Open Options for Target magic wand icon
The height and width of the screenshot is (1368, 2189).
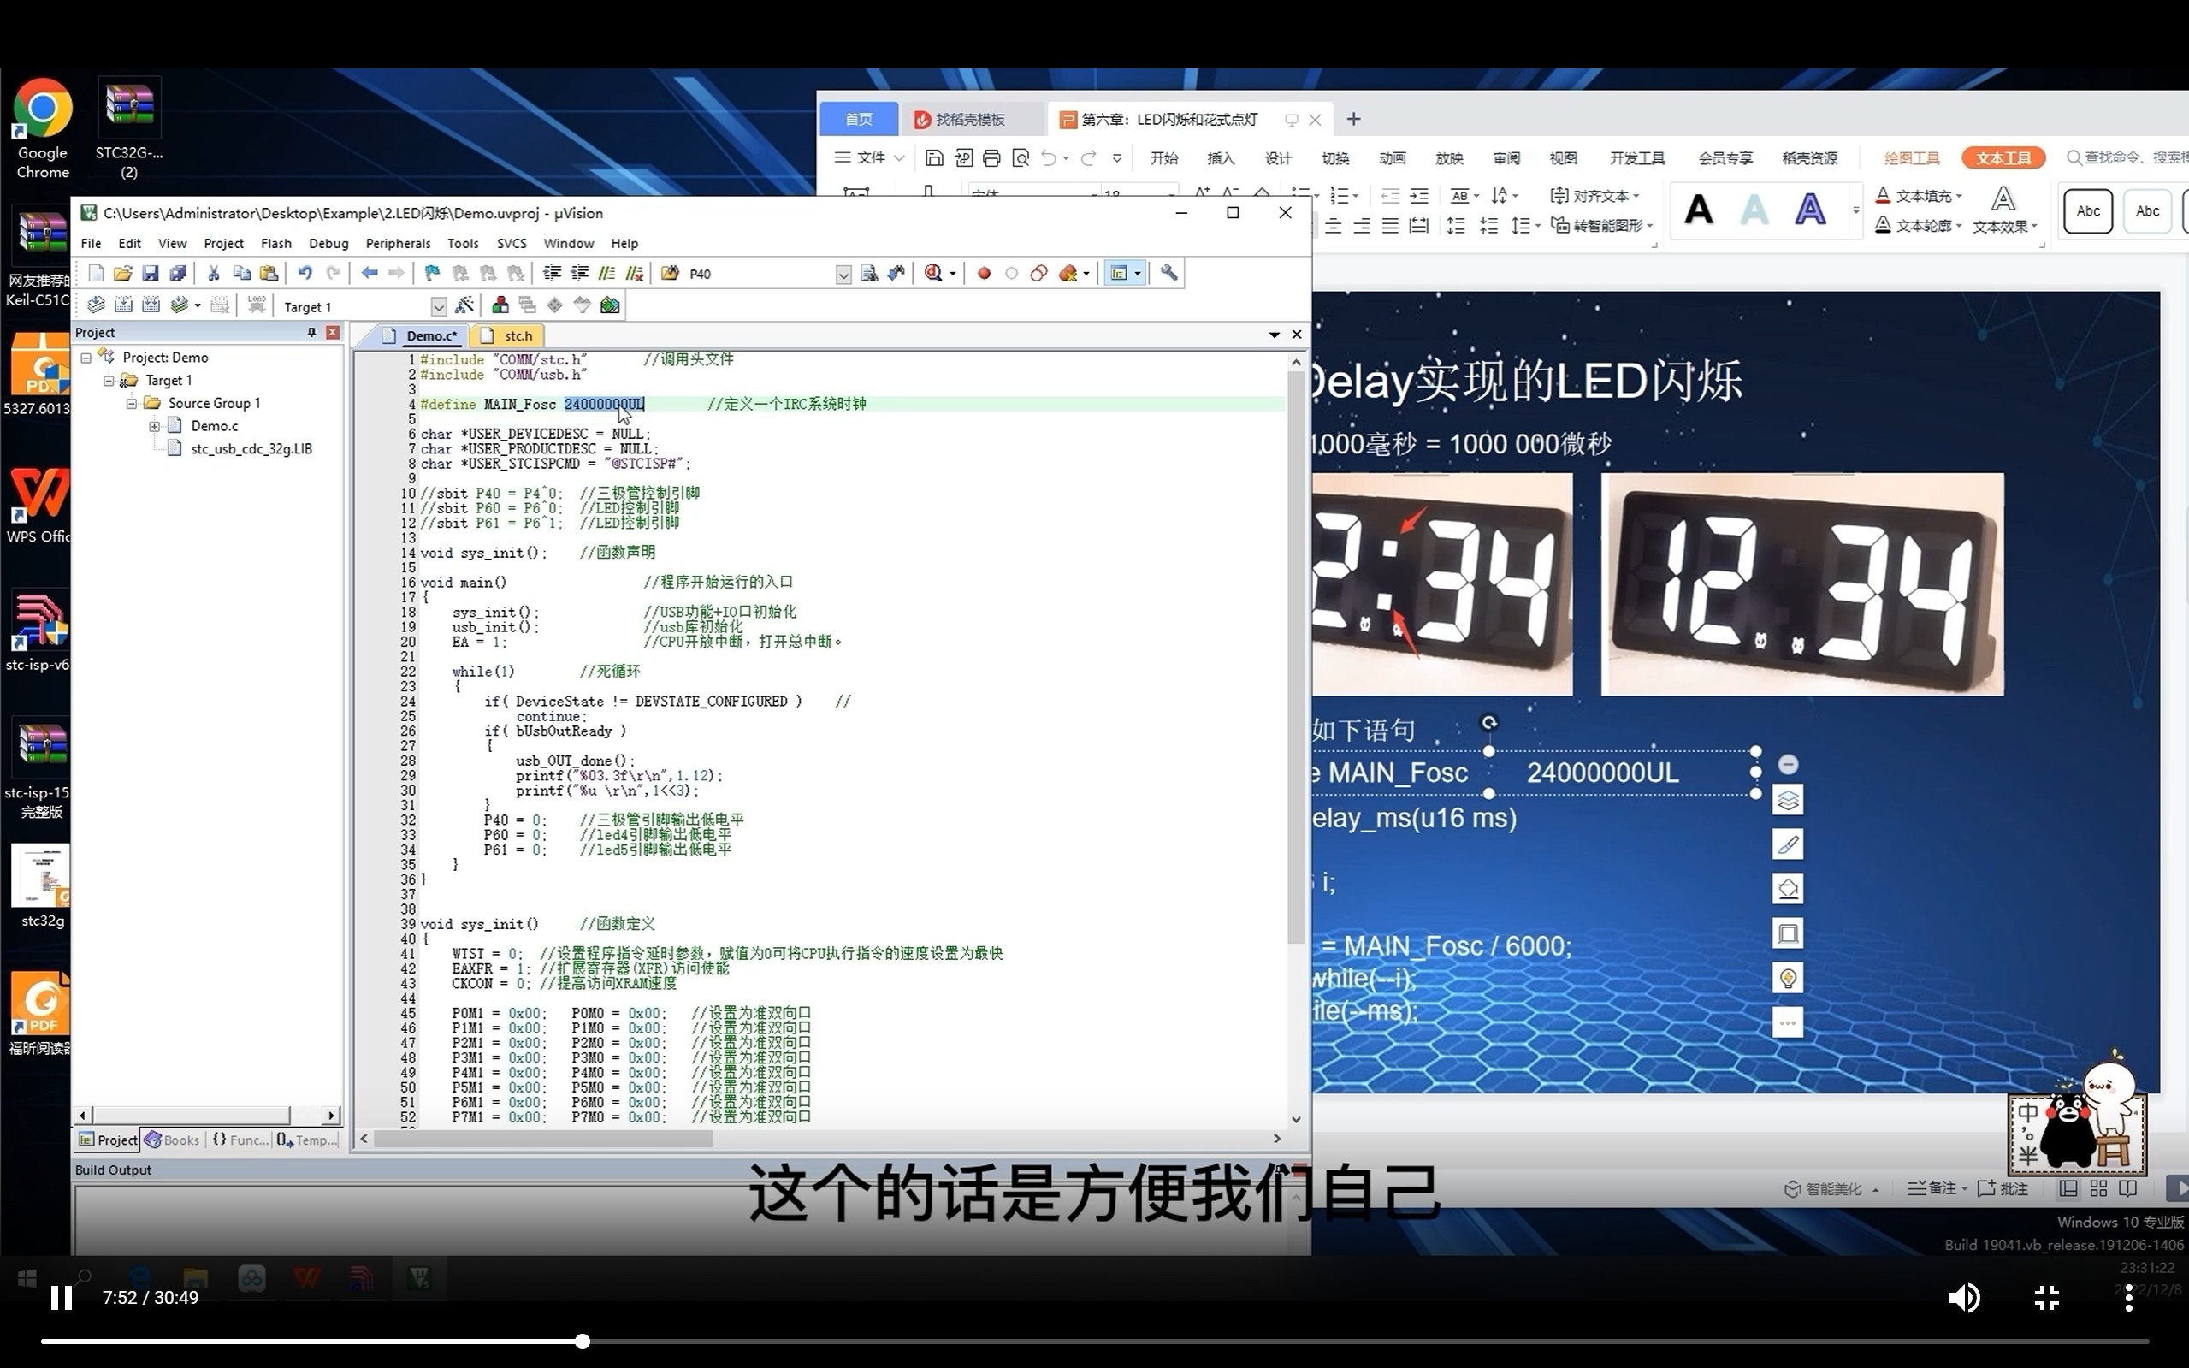tap(464, 305)
